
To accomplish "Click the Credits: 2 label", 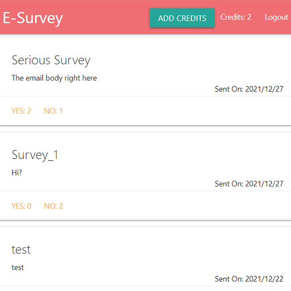I will tap(236, 17).
